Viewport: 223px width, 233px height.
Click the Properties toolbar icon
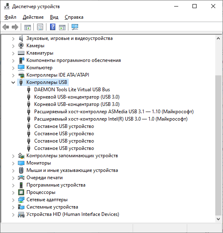click(x=40, y=27)
